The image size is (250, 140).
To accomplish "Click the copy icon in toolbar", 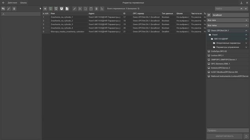I will tap(86, 9).
